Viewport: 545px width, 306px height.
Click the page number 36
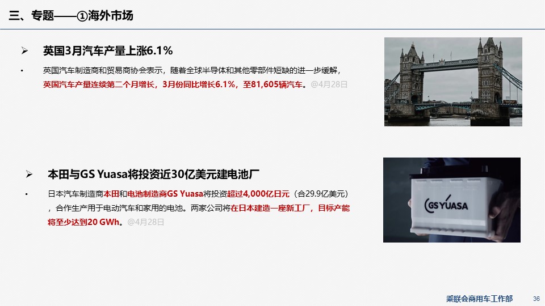pyautogui.click(x=536, y=298)
